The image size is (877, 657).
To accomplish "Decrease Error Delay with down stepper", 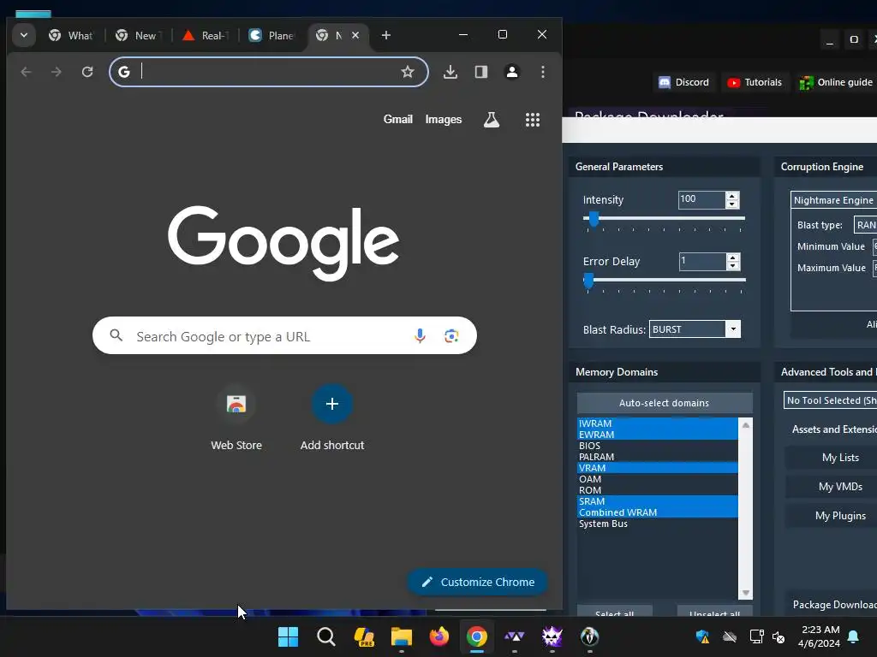I will click(x=733, y=265).
